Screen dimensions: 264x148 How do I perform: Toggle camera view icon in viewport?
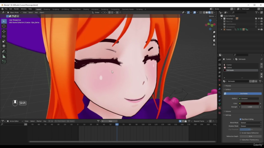click(214, 40)
